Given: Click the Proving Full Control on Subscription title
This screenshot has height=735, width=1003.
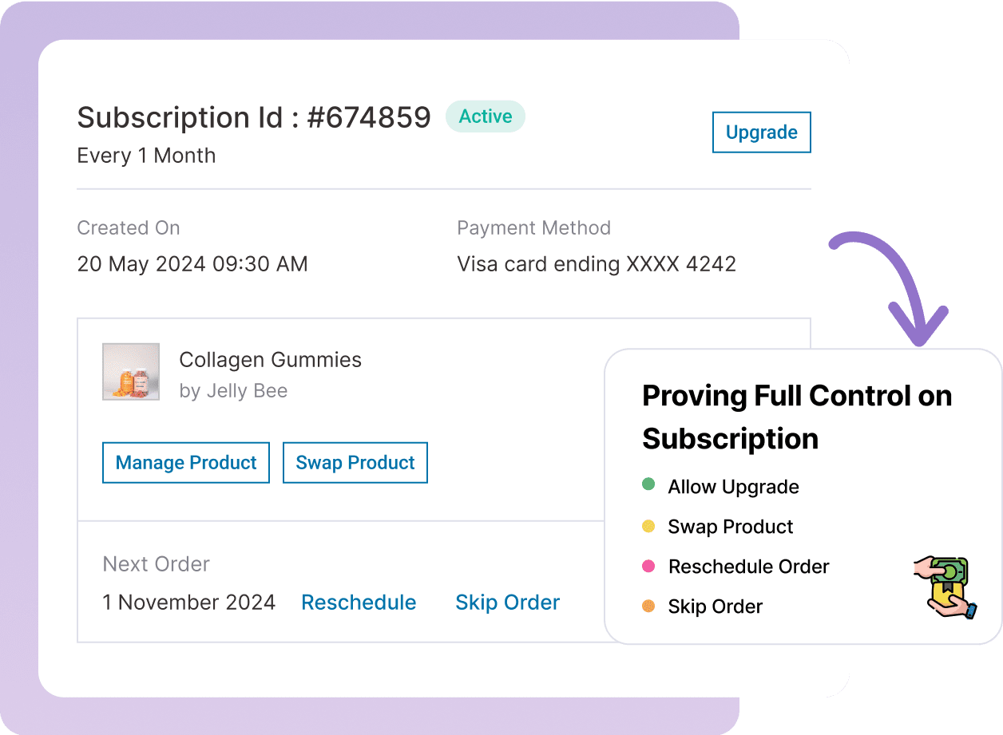Looking at the screenshot, I should click(796, 417).
